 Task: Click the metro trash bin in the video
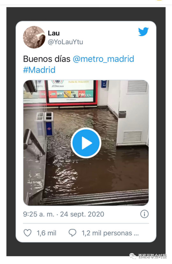coord(45,124)
